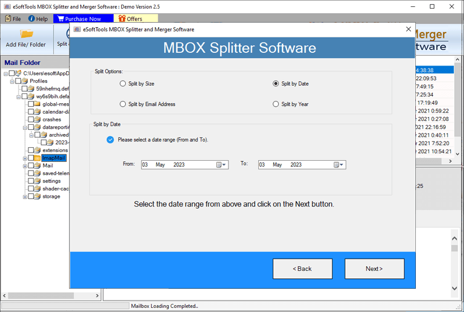Open the From date dropdown arrow
The height and width of the screenshot is (312, 464).
[224, 165]
